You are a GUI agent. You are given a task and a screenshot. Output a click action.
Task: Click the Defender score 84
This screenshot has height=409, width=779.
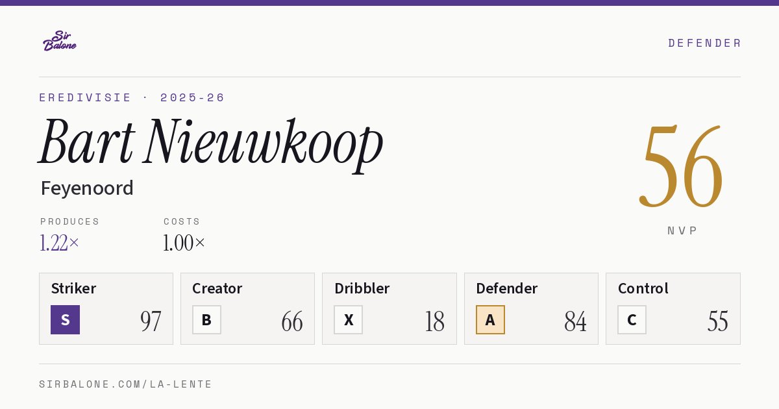[575, 321]
